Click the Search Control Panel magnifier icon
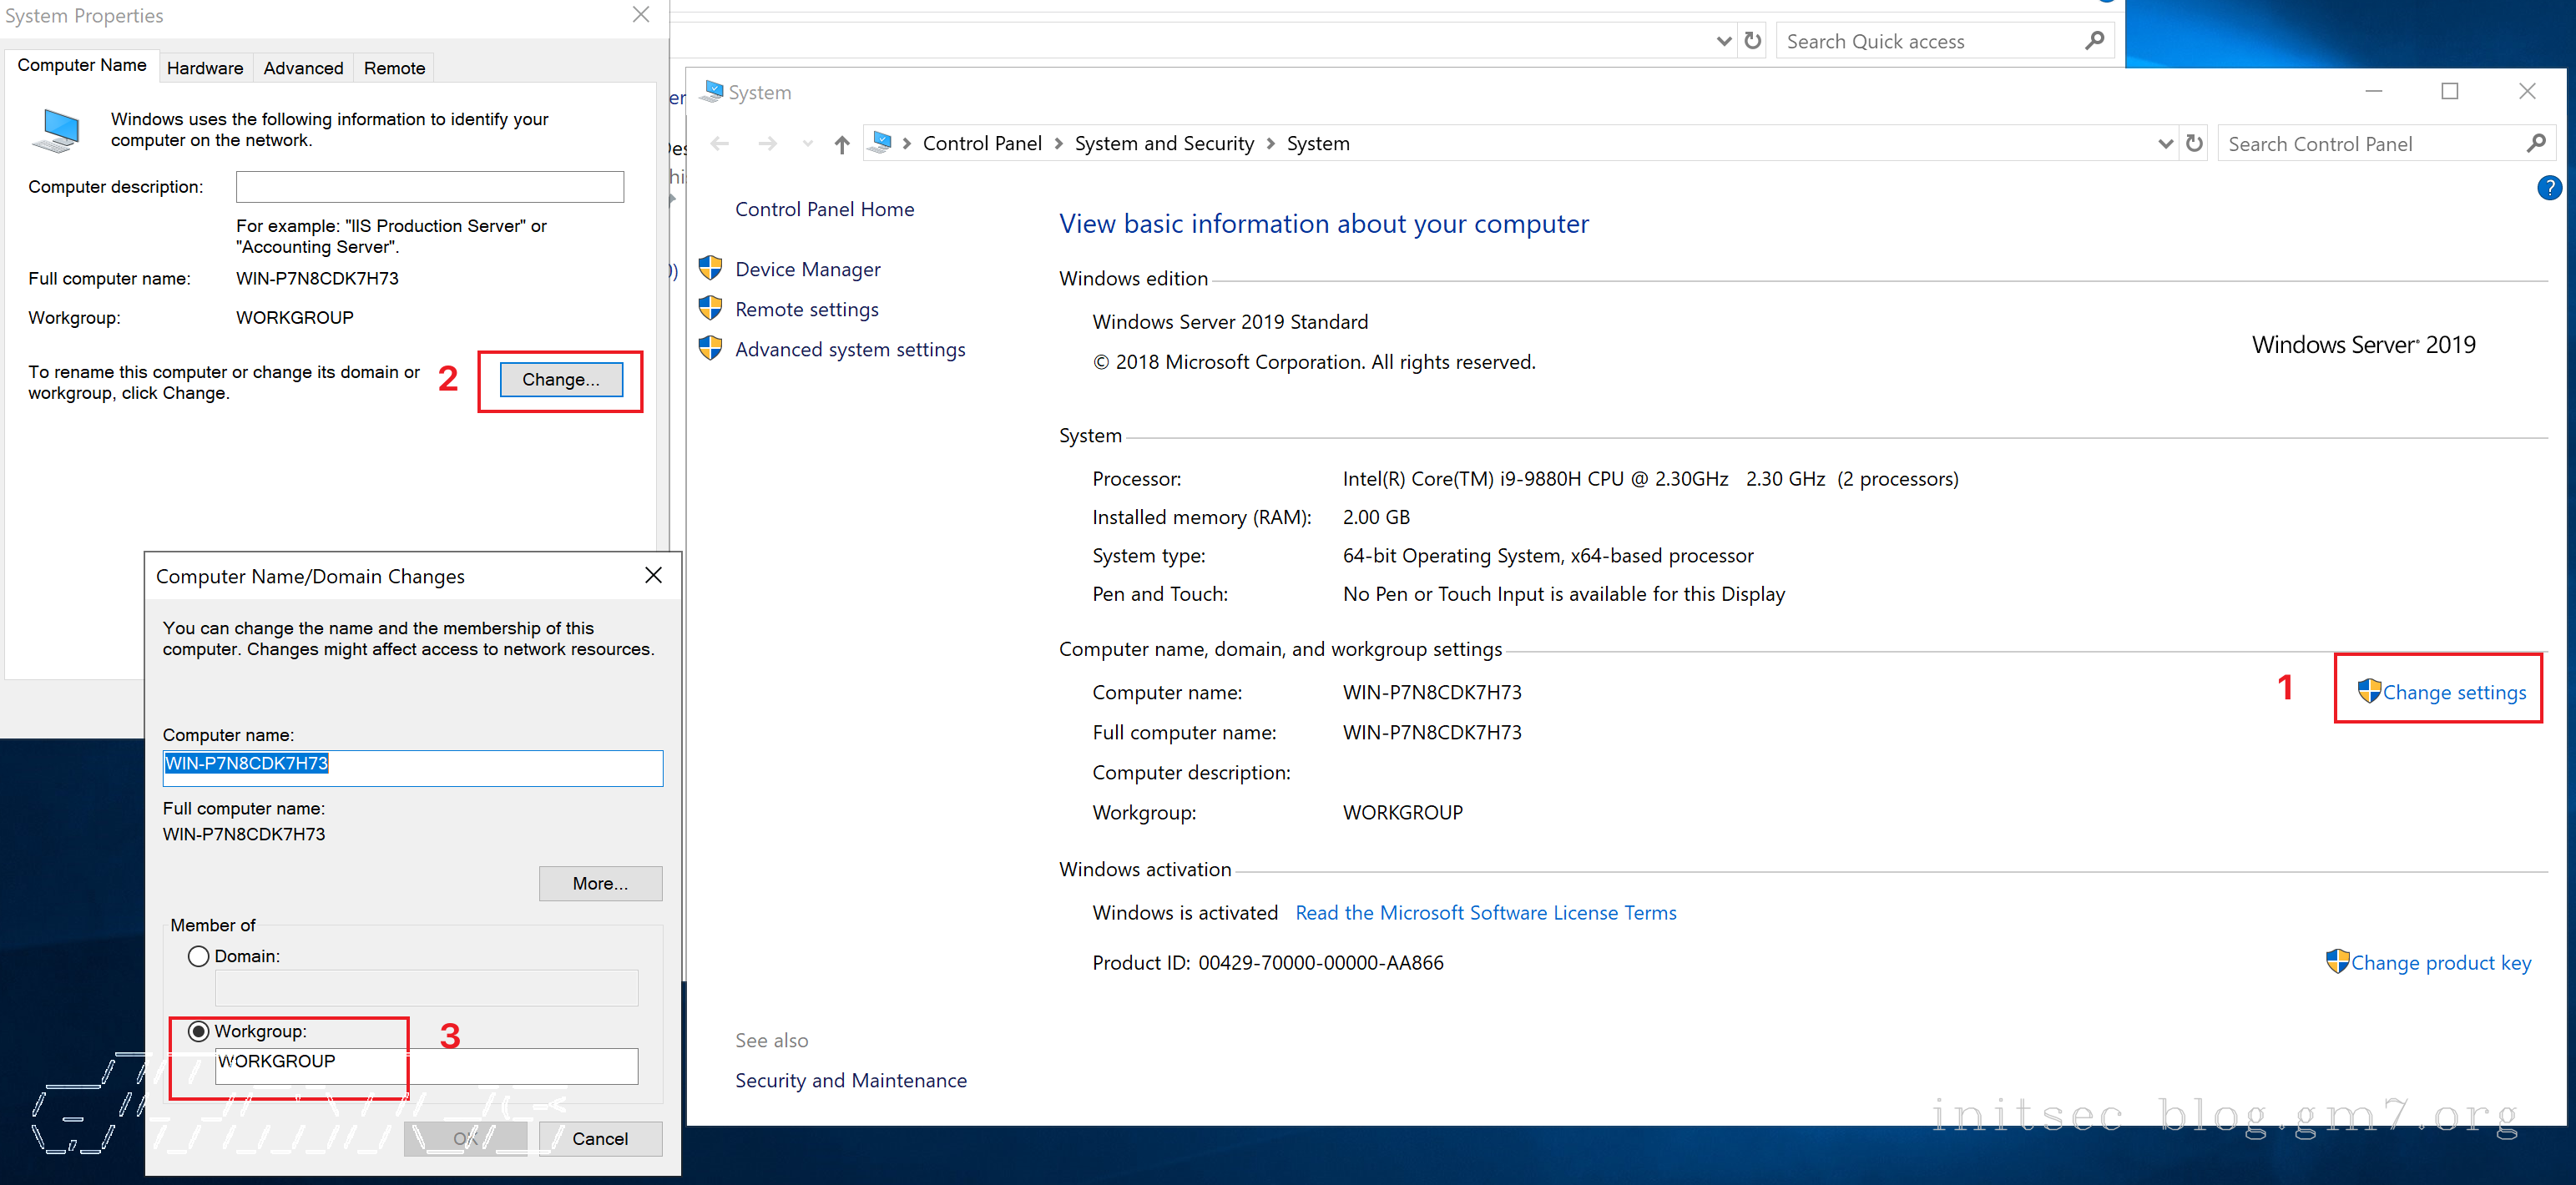 pyautogui.click(x=2535, y=144)
